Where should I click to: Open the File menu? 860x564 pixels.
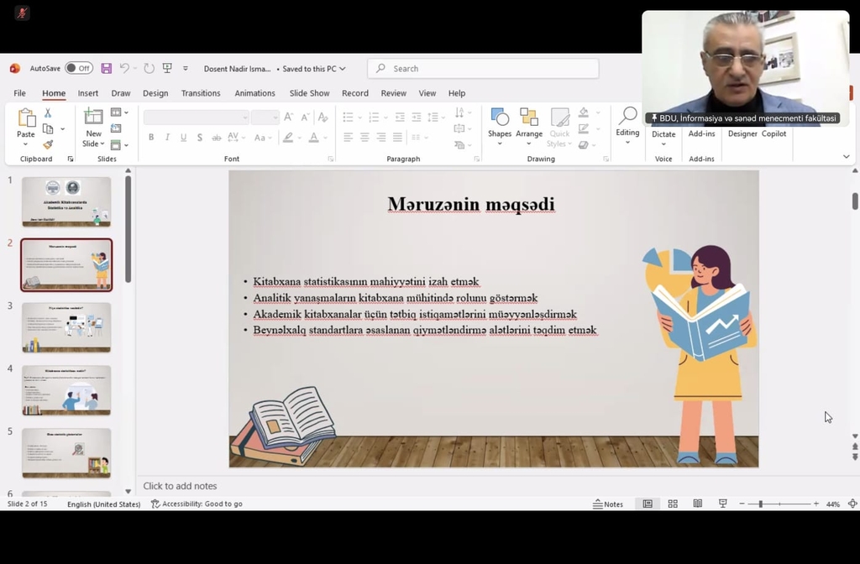tap(19, 93)
